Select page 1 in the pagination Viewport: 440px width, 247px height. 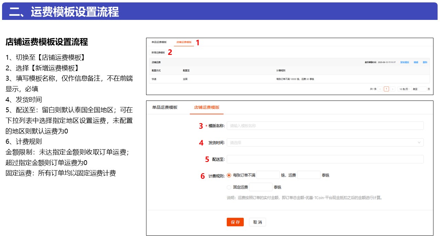[x=386, y=89]
